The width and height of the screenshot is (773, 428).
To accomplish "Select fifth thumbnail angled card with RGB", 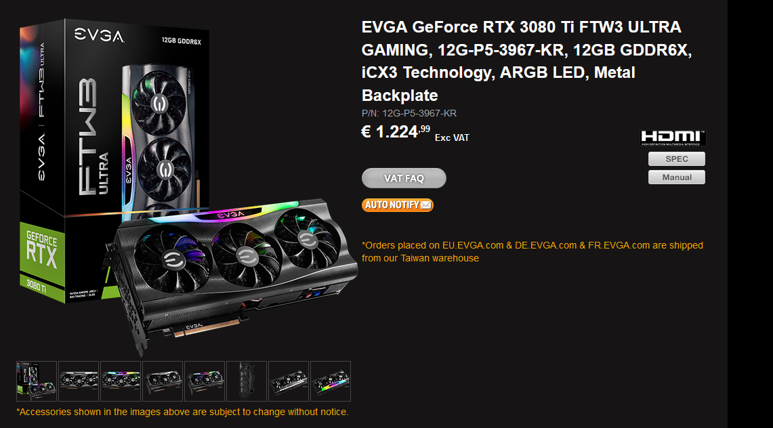I will 205,381.
